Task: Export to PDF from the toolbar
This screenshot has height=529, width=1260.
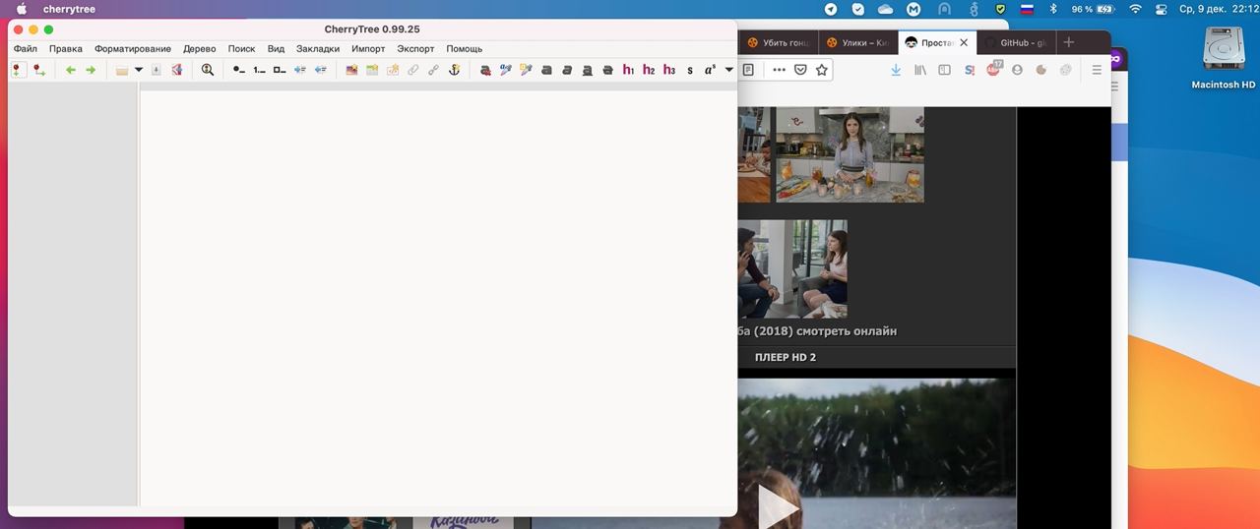Action: [177, 70]
